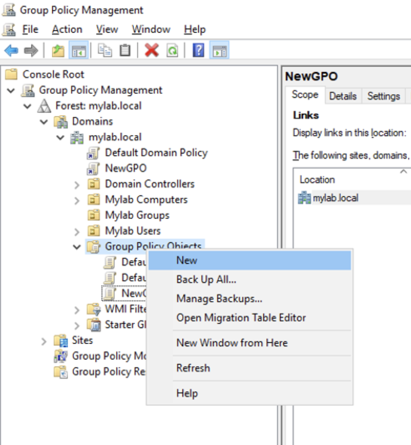Choose New from the context menu
The height and width of the screenshot is (445, 411).
pos(187,261)
